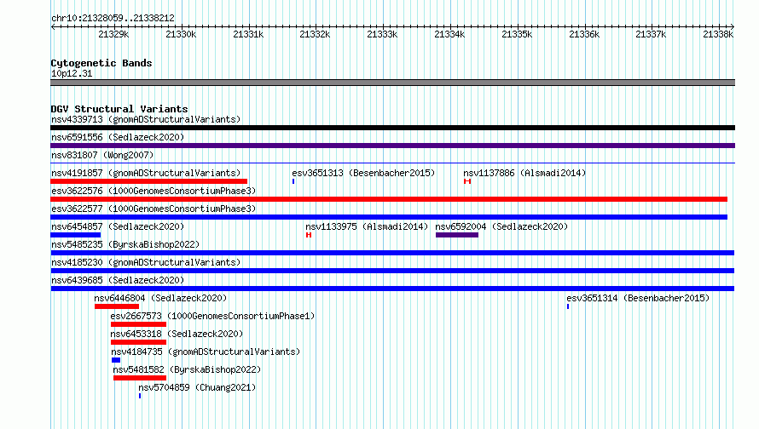Open nsv5485235 (ByrskaBishop2022) label
Image resolution: width=759 pixels, height=429 pixels.
(125, 244)
